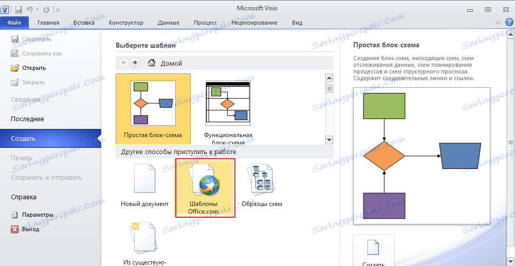Click the Создать button in preview pane
The image size is (515, 266).
click(x=374, y=250)
